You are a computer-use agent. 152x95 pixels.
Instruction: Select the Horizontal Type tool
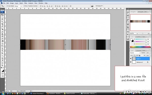pos(2,51)
